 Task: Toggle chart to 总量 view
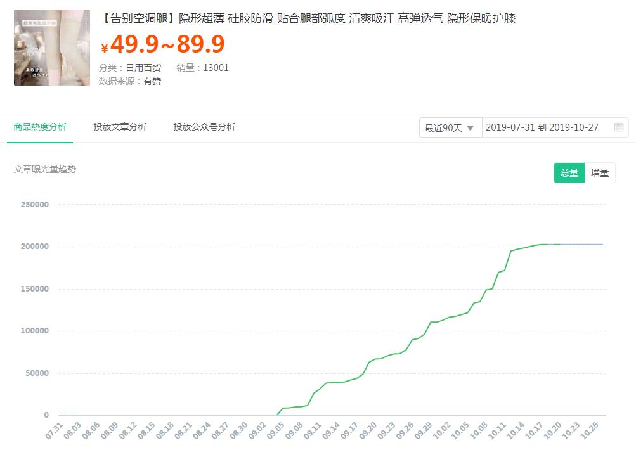pos(569,172)
